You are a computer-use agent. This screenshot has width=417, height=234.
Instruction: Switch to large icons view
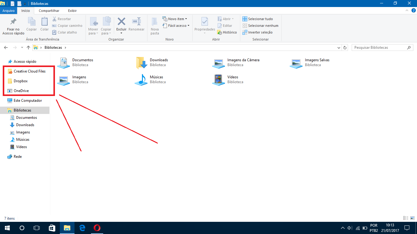tap(412, 218)
